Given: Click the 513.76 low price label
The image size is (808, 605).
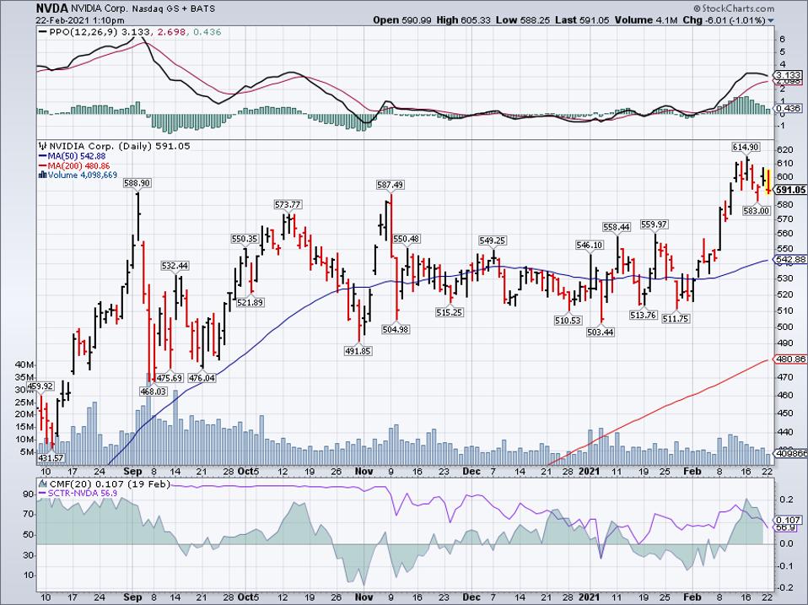Looking at the screenshot, I should click(x=643, y=315).
